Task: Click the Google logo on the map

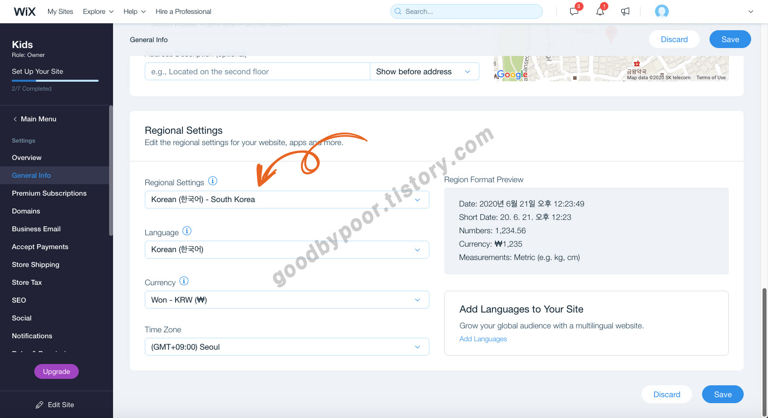Action: (512, 74)
